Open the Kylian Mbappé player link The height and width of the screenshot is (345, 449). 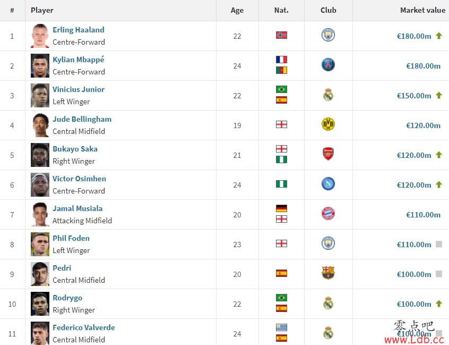point(79,60)
